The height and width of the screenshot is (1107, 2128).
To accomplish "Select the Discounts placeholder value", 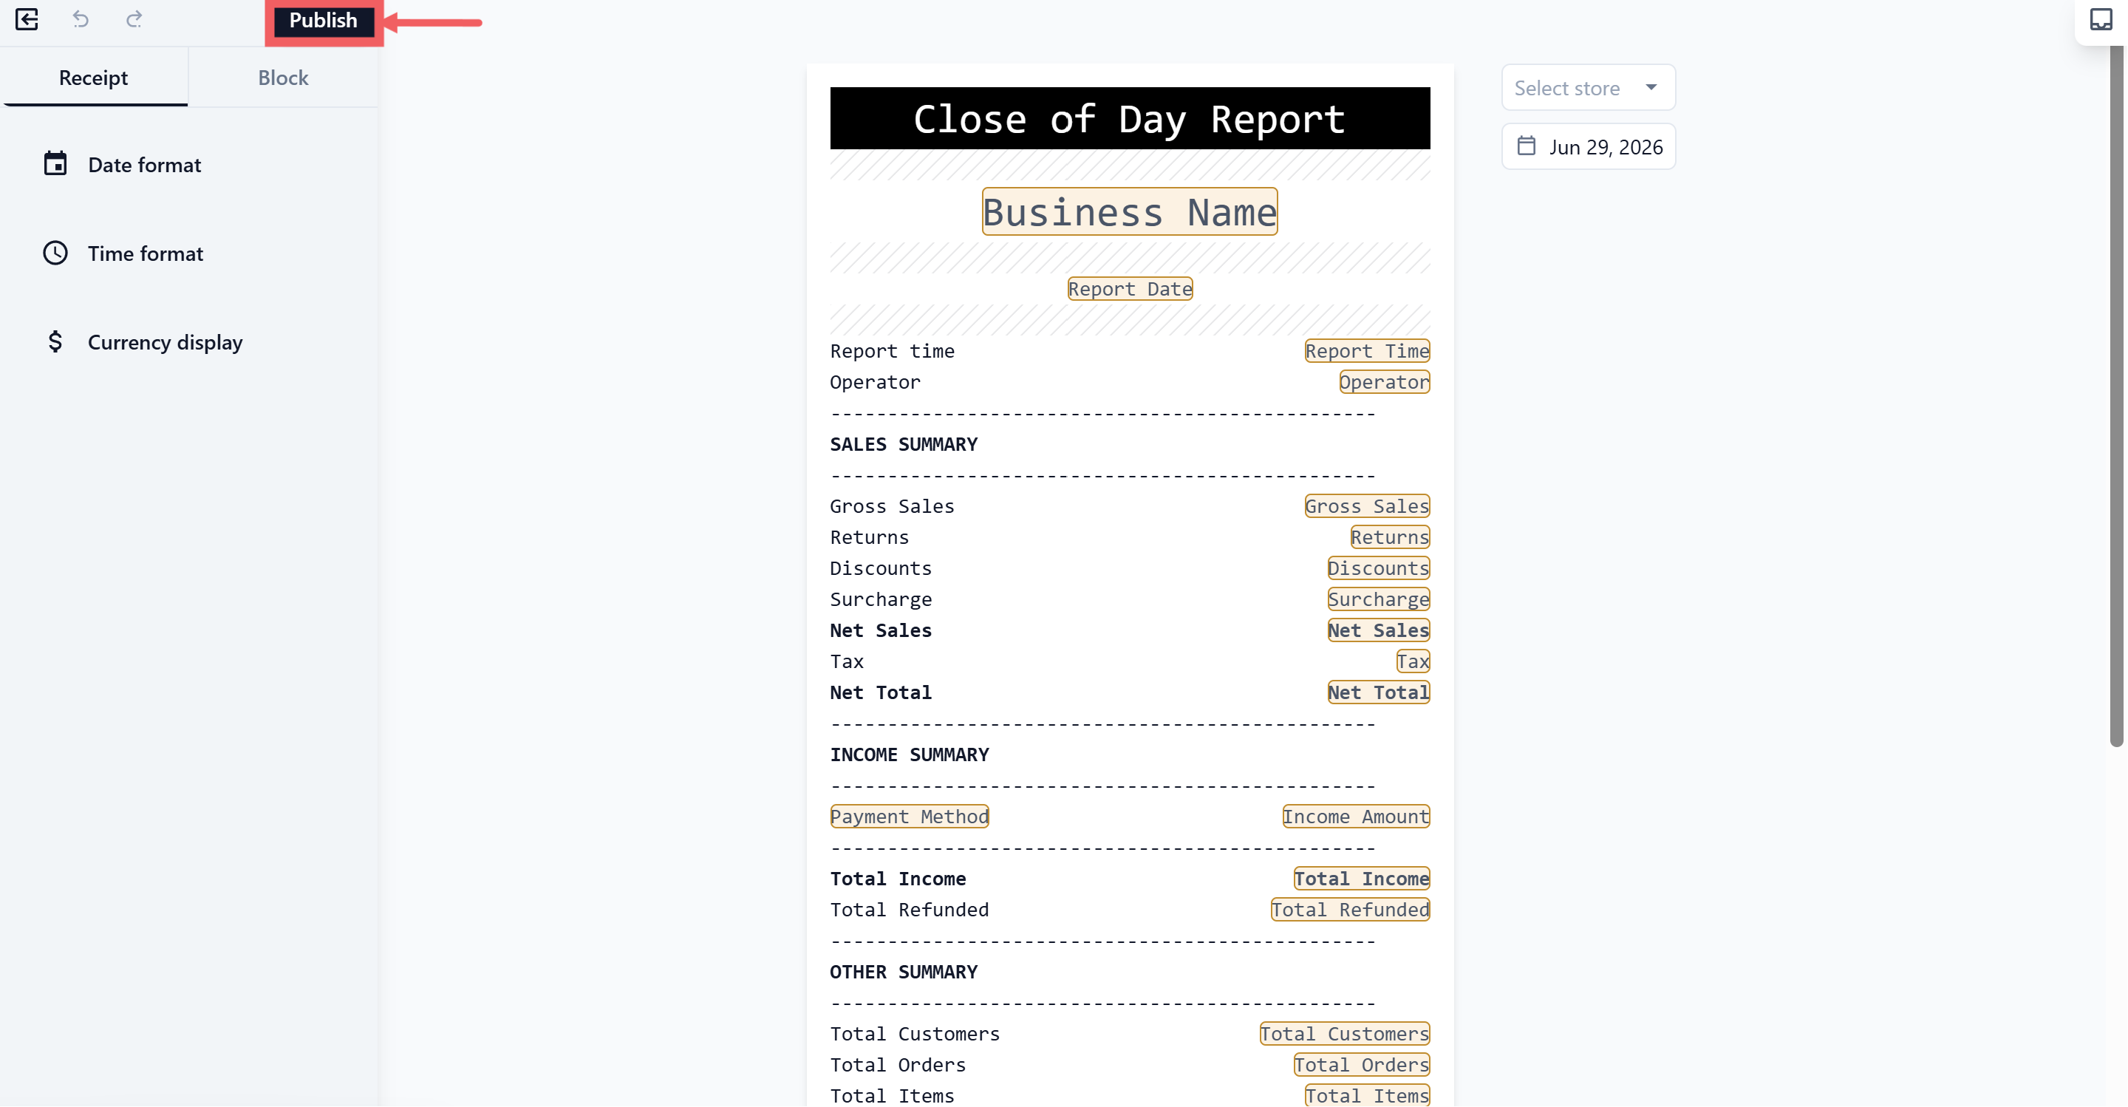I will pos(1379,568).
